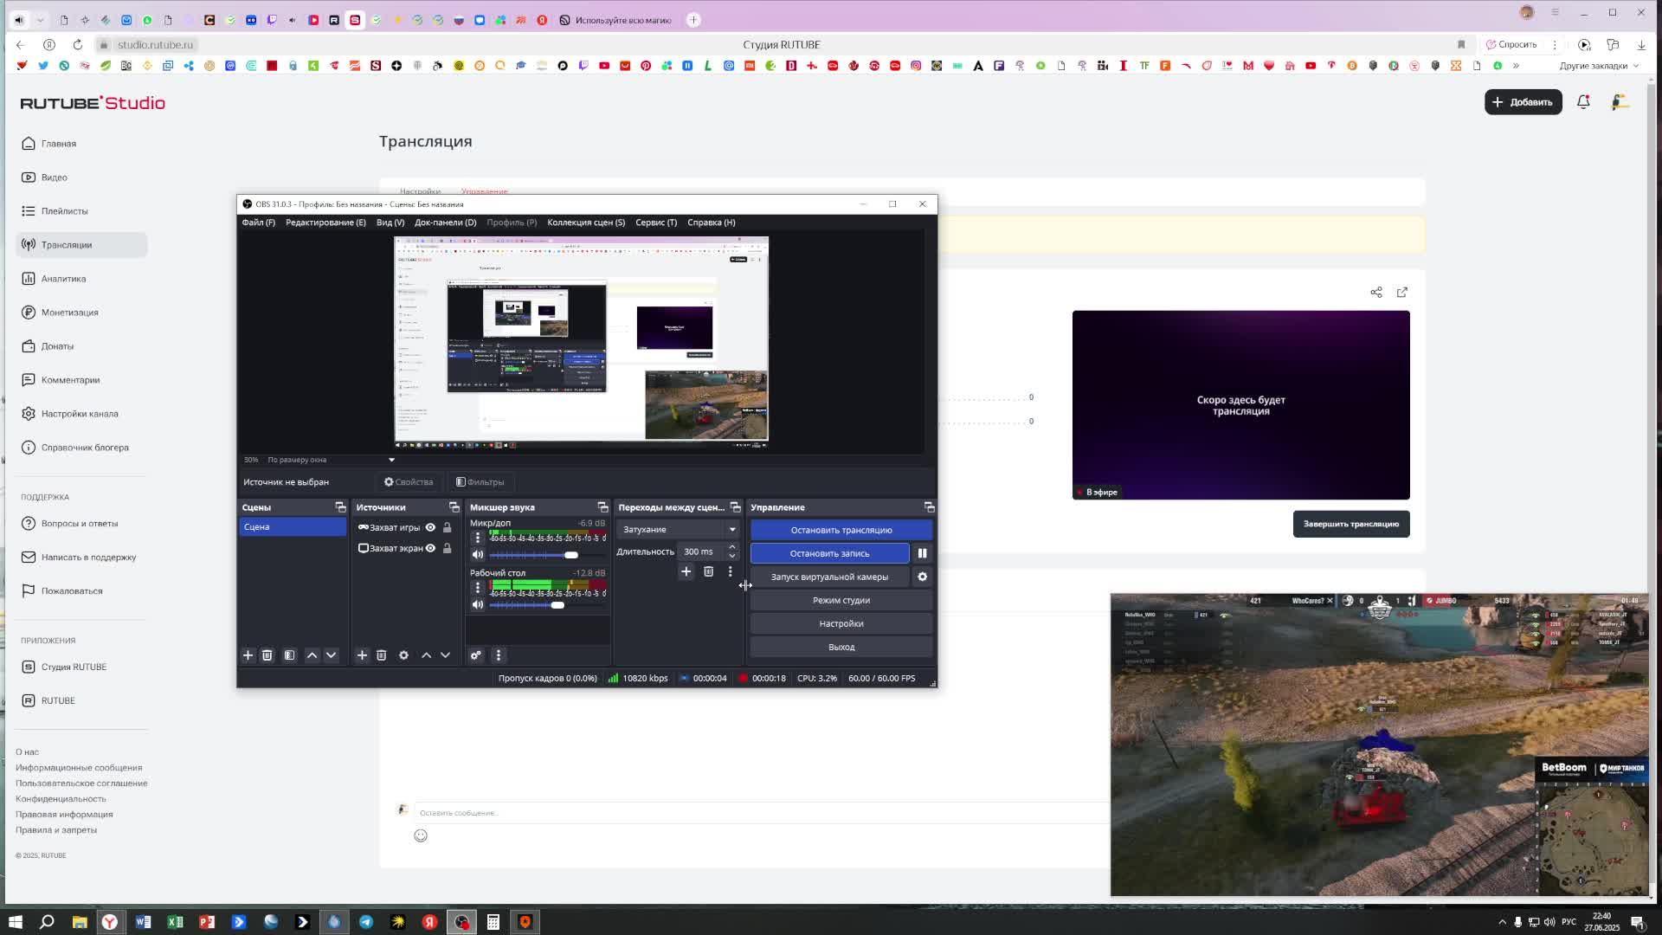Open Справка menu in OBS

pyautogui.click(x=712, y=222)
